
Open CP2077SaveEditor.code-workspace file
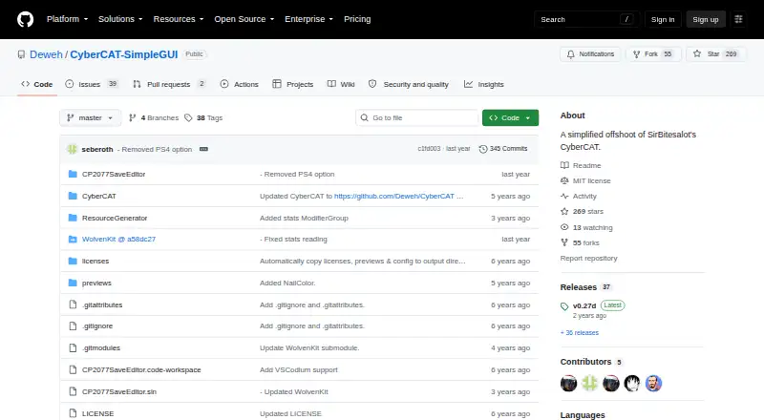(141, 369)
